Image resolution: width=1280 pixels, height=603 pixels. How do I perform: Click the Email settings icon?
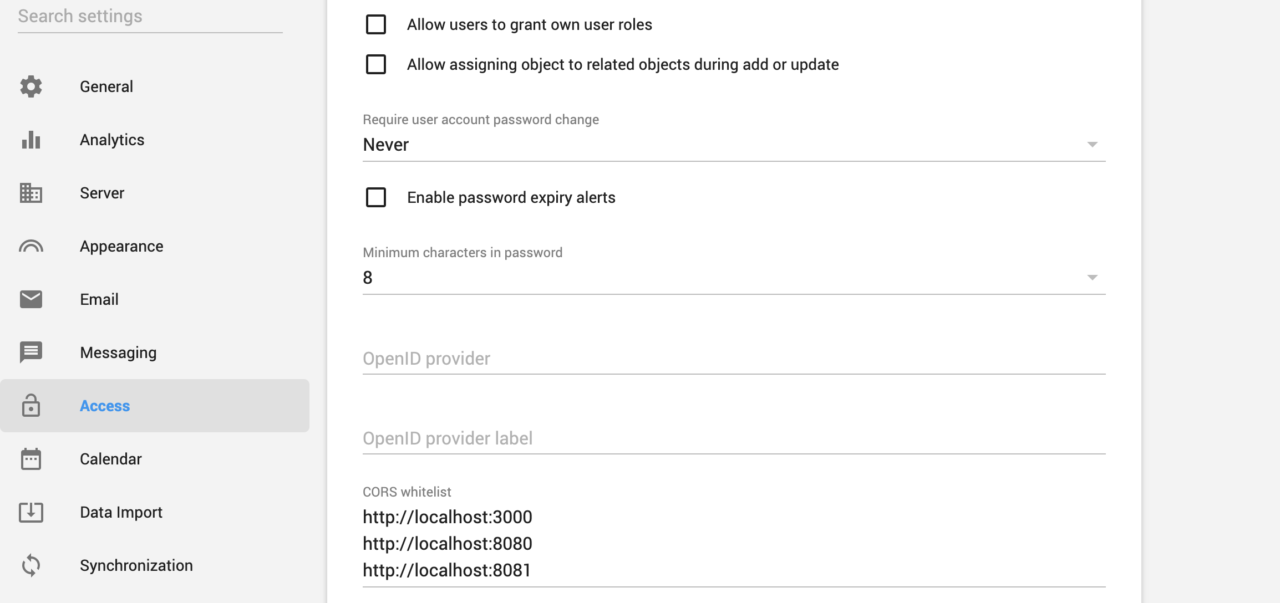(x=31, y=299)
